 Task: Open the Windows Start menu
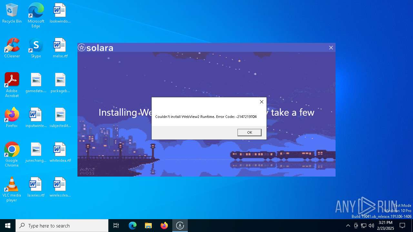(8, 226)
